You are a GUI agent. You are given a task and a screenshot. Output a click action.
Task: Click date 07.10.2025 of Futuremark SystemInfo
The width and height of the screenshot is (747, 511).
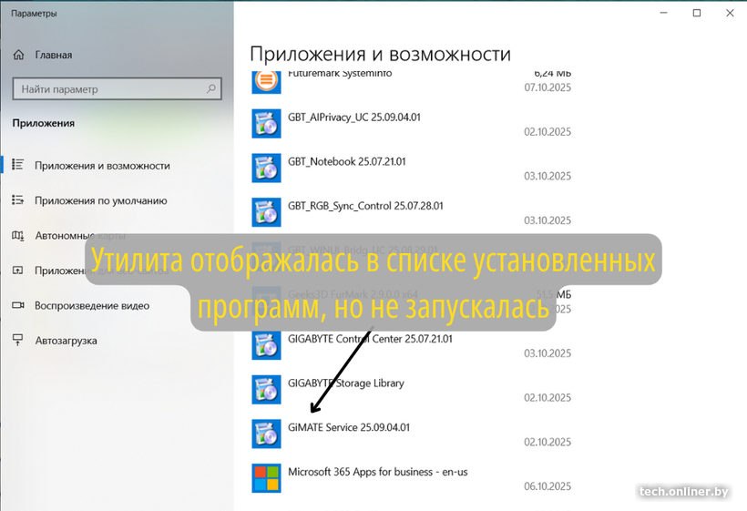(547, 87)
